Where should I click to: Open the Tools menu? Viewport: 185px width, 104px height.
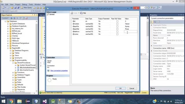pos(31,4)
